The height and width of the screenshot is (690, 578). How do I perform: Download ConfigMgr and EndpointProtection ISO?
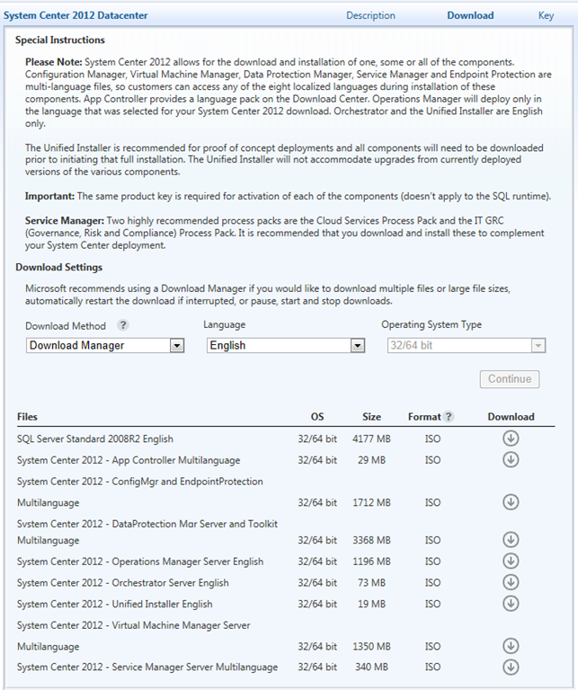(511, 502)
